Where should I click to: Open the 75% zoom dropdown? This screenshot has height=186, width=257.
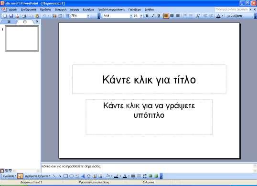(x=88, y=16)
